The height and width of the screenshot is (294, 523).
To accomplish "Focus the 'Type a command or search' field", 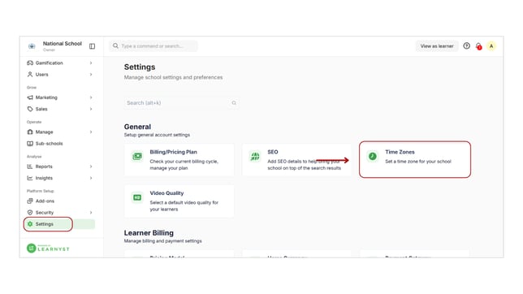I will click(153, 46).
